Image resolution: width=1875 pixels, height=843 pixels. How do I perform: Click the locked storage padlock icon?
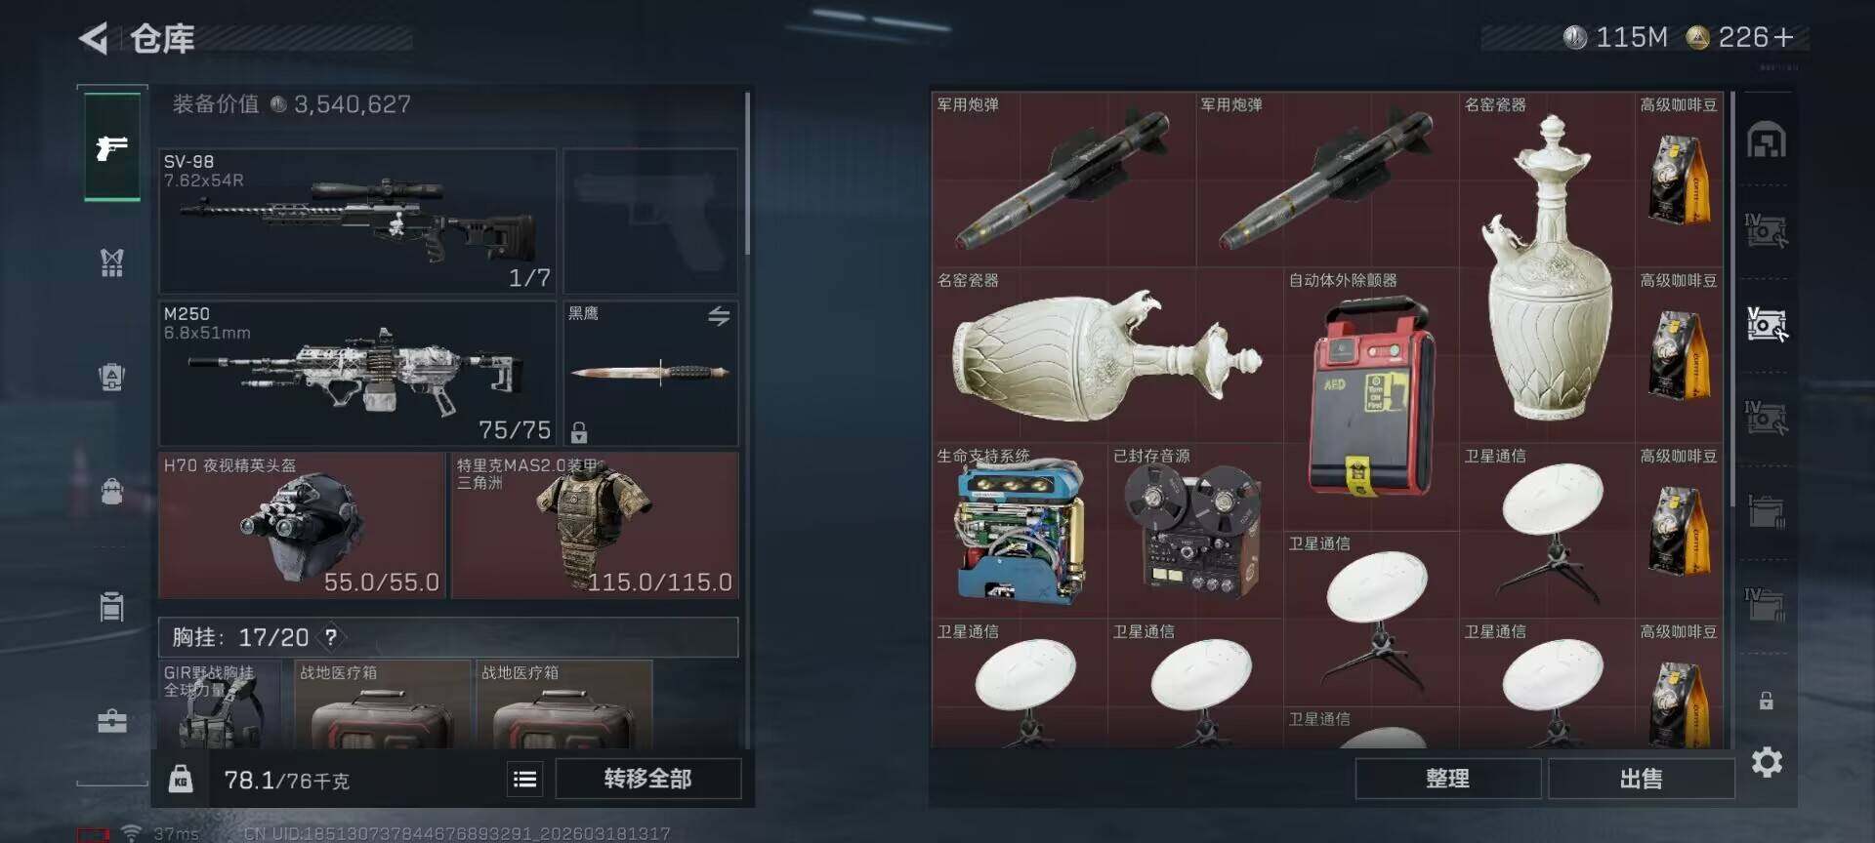point(1767,701)
